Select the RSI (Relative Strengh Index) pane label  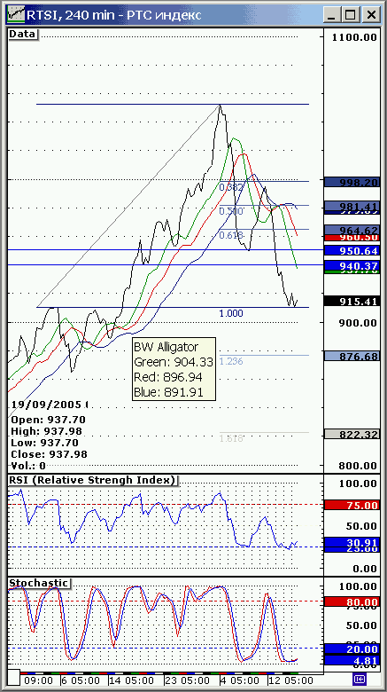tap(93, 480)
